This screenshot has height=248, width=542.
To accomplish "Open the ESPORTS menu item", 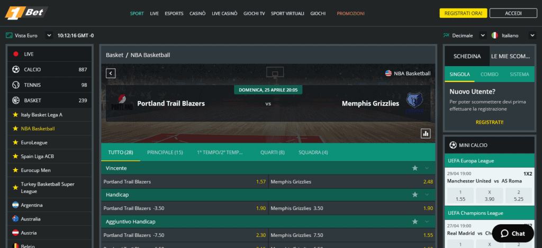I will tap(174, 13).
